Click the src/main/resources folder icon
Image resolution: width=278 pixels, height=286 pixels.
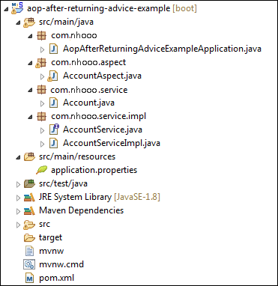point(29,156)
